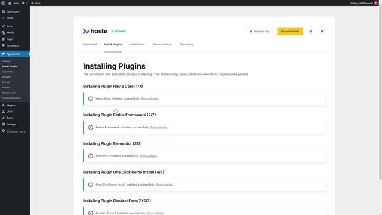Open the Haste site home icon
Image resolution: width=382 pixels, height=215 pixels.
(10, 3)
